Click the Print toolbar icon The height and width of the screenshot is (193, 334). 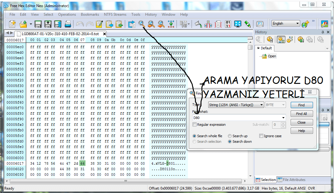click(68, 24)
